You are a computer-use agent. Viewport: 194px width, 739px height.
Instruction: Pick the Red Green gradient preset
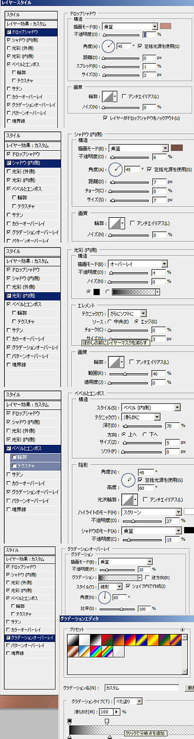108,639
